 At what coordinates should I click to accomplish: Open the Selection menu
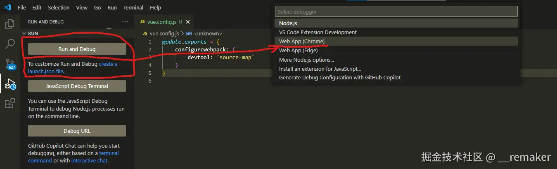point(59,7)
